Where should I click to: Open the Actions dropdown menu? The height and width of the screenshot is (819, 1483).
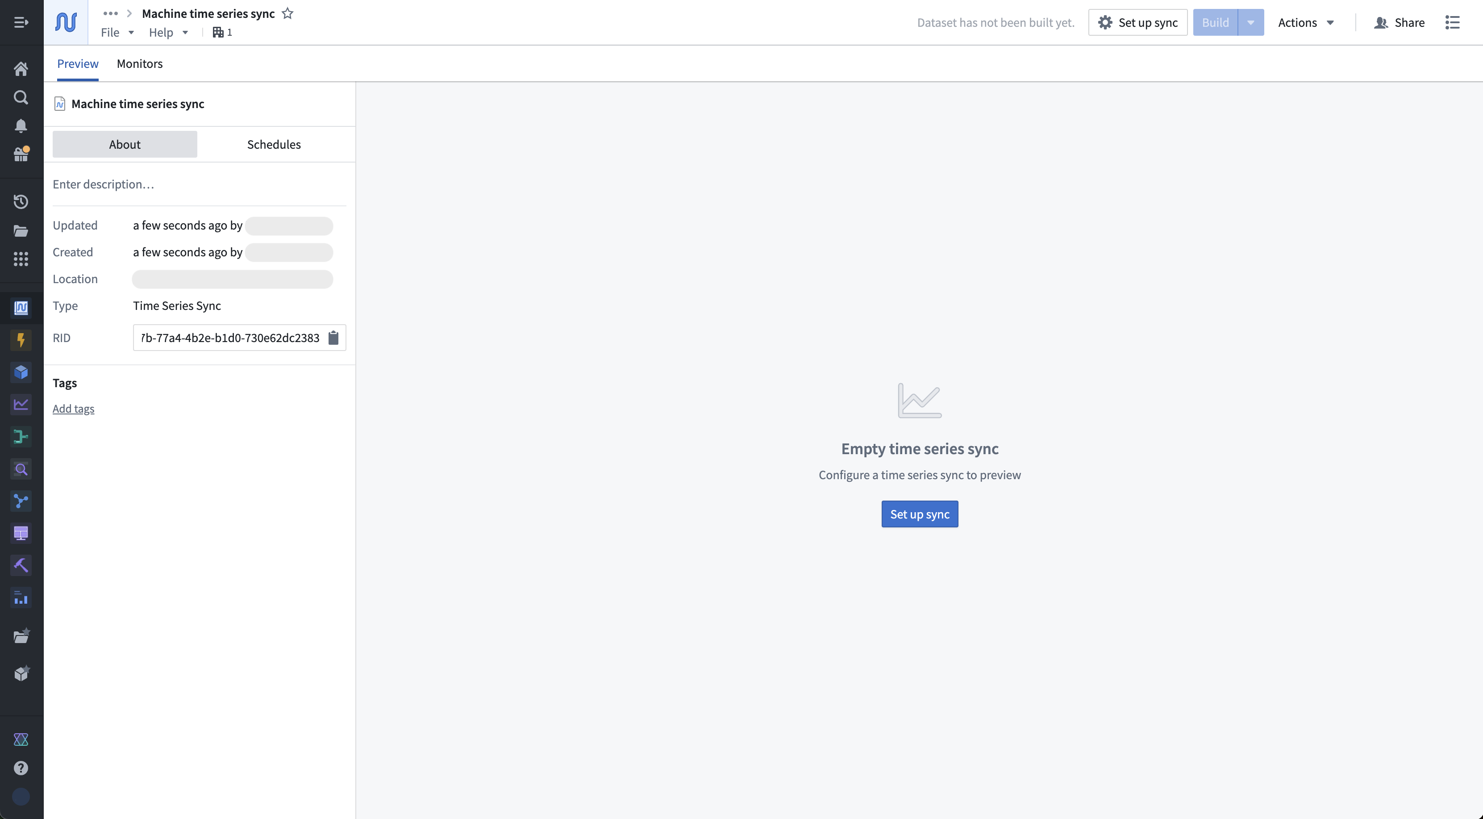[x=1305, y=22]
